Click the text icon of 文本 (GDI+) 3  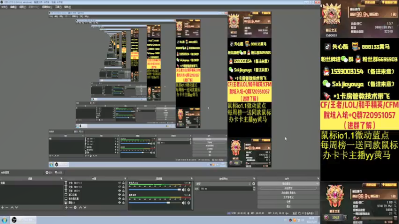coord(66,183)
